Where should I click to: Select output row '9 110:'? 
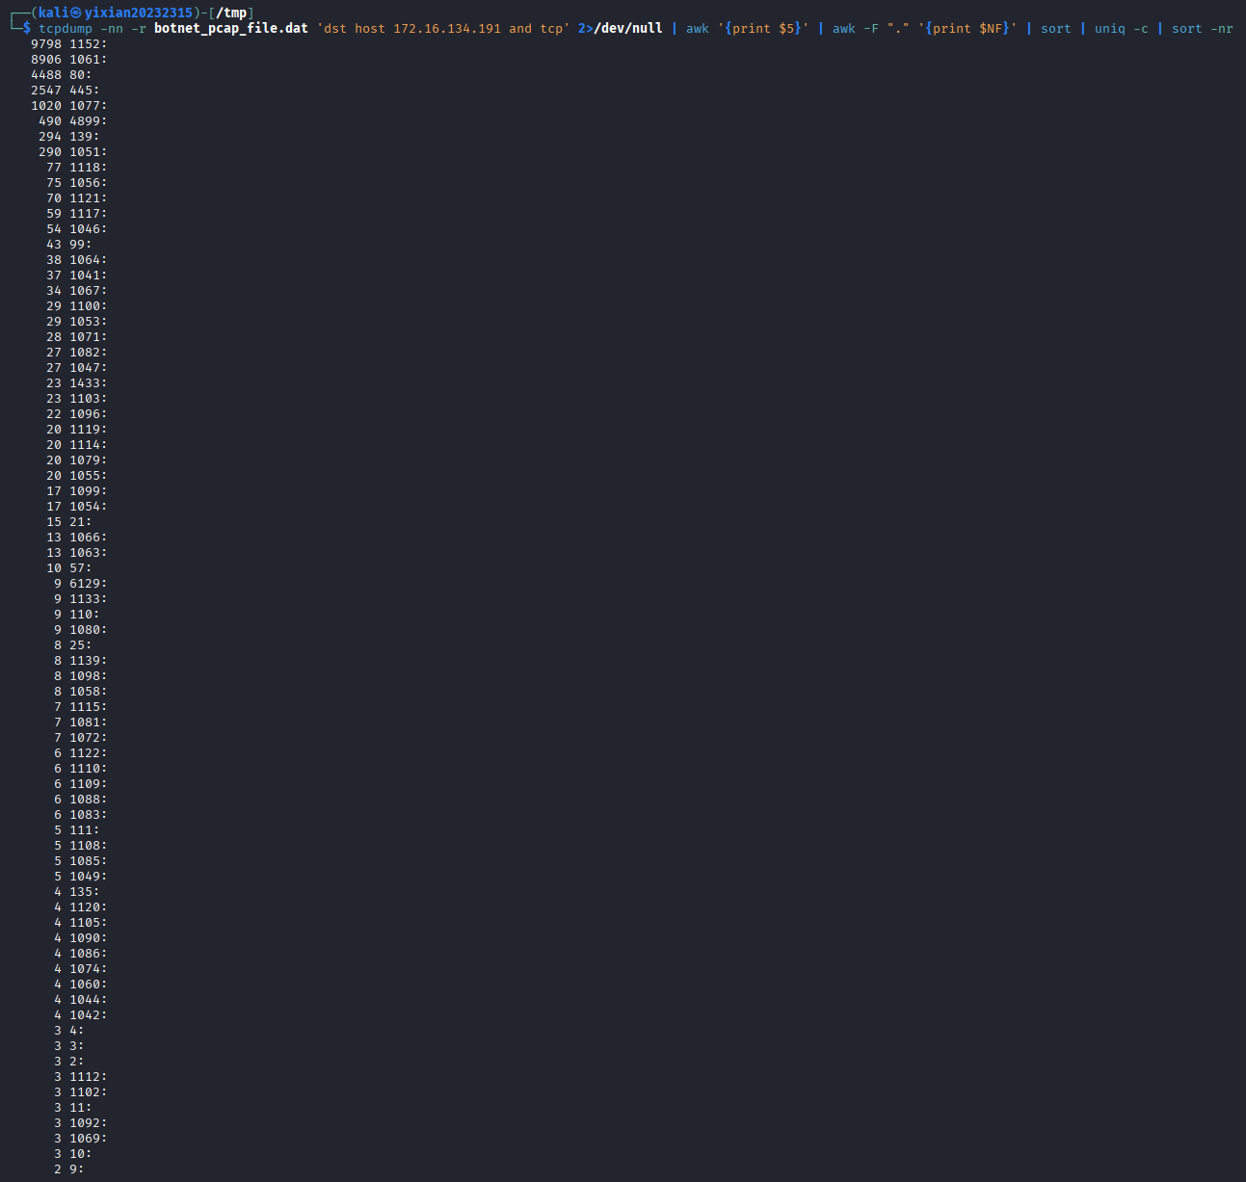[x=77, y=615]
